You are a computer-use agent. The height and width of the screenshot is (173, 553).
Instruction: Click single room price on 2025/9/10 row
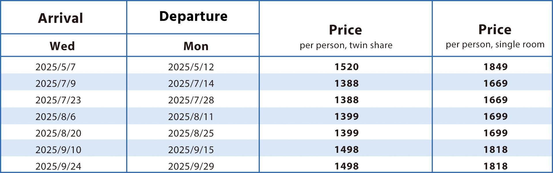pyautogui.click(x=495, y=150)
